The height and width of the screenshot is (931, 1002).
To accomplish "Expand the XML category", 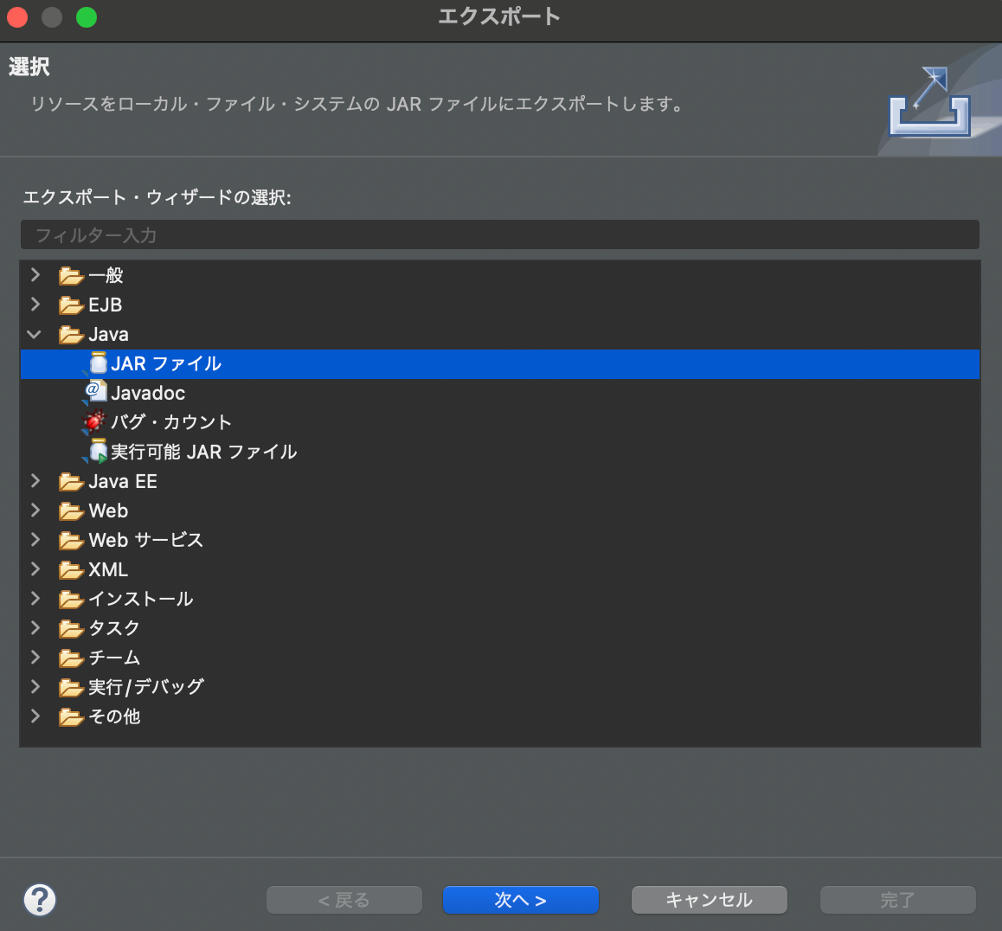I will [35, 568].
